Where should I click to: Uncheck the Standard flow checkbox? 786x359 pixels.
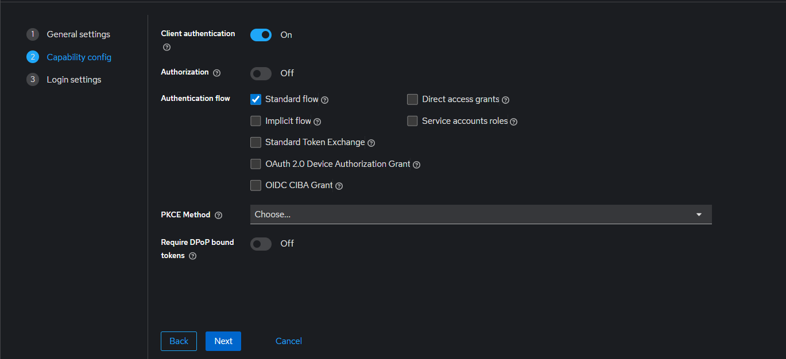click(256, 99)
